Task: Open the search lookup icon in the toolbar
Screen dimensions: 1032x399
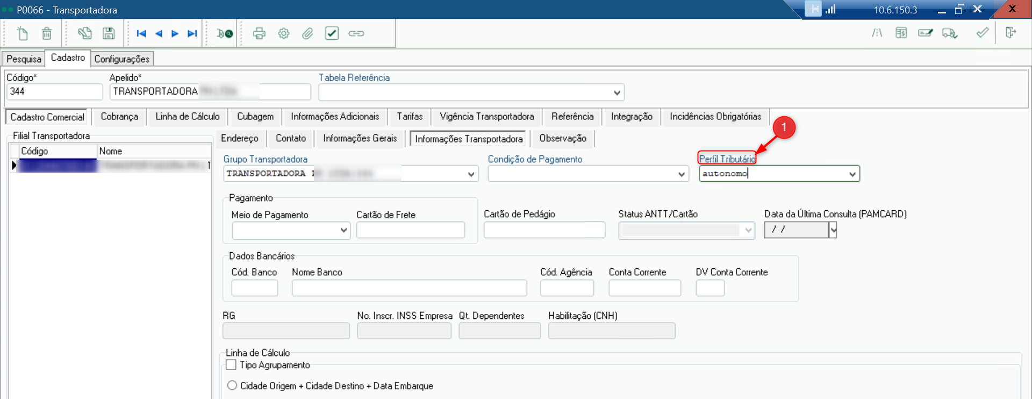Action: (x=225, y=33)
